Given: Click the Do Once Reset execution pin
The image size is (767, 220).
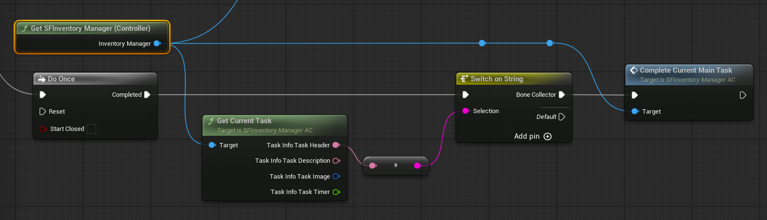Looking at the screenshot, I should pos(43,112).
